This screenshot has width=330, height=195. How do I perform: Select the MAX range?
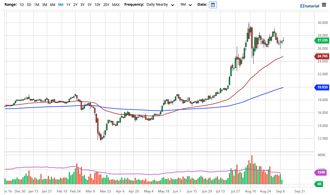click(x=116, y=5)
